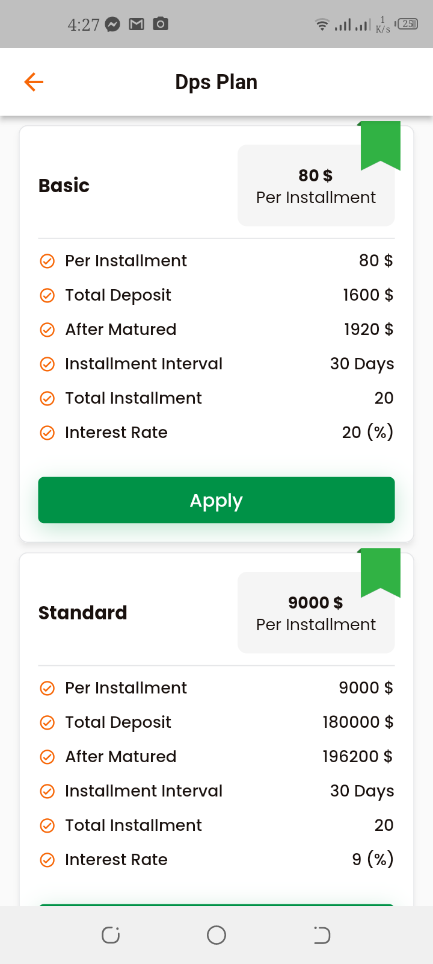Viewport: 433px width, 964px height.
Task: Tap check icon beside Standard Installment Interval
Action: click(47, 791)
